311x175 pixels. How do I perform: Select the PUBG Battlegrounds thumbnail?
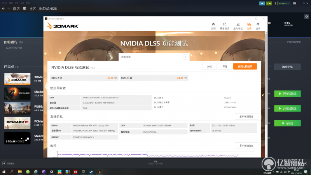(17, 108)
